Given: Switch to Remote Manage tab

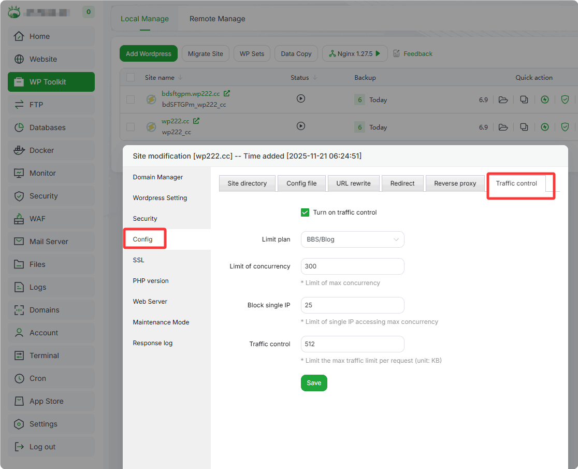Looking at the screenshot, I should (x=217, y=19).
